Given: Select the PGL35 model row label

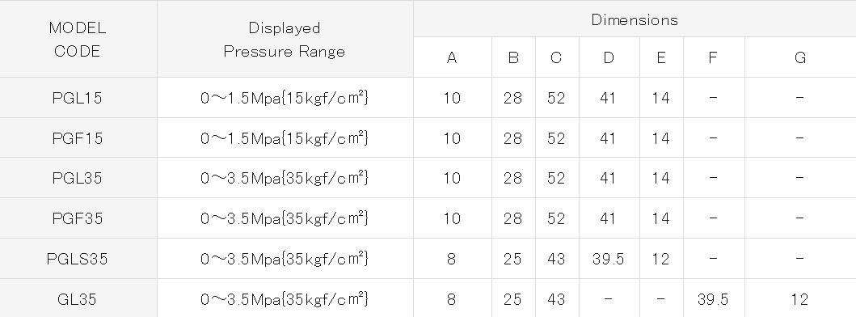Looking at the screenshot, I should coord(78,178).
